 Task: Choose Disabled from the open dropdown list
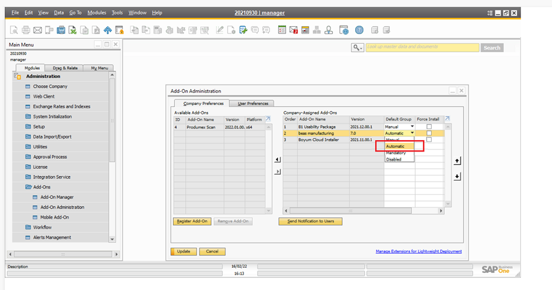click(400, 159)
